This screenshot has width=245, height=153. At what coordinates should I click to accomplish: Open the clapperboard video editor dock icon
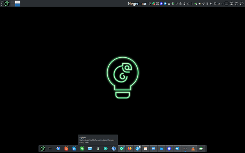point(145,149)
